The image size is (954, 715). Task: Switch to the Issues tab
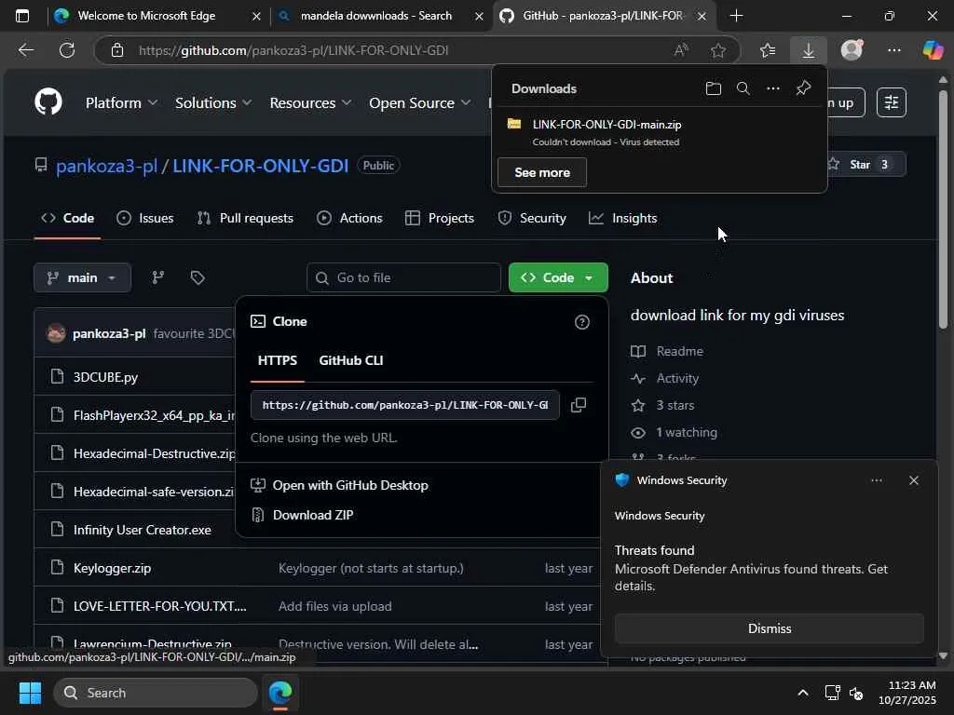[144, 218]
